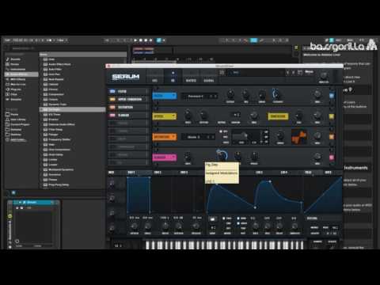Enable the FILTER slot in Serum FX rack
This screenshot has width=380, height=285.
(112, 91)
